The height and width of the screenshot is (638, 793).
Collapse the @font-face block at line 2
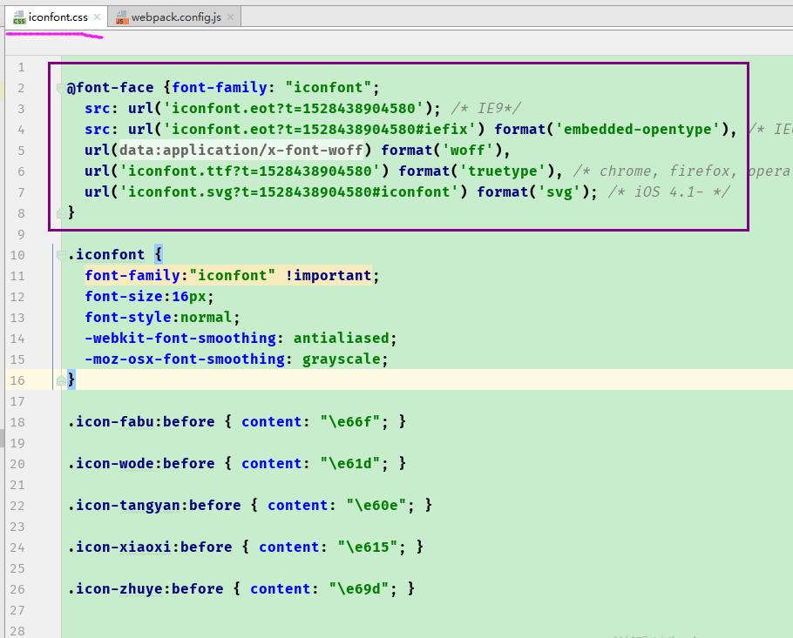61,89
